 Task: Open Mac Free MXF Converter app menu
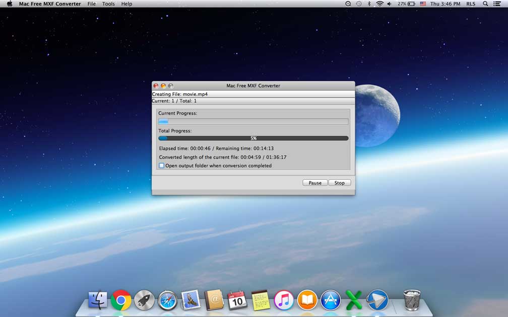pos(50,4)
